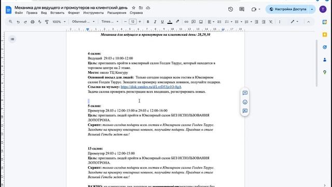Collapse the menus with the up chevron

tap(309, 22)
